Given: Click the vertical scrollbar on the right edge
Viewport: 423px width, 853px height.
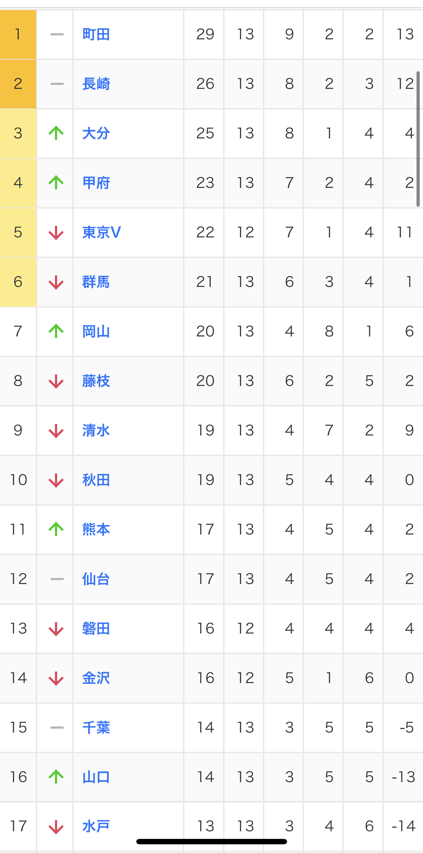Looking at the screenshot, I should 418,139.
